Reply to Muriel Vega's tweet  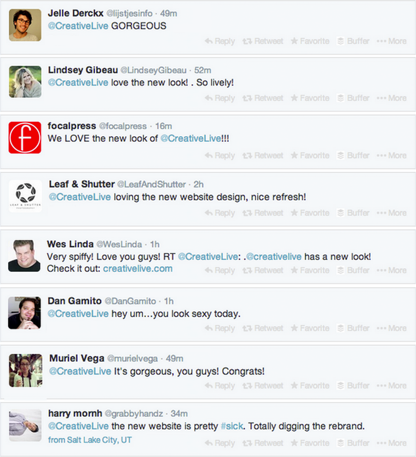click(220, 385)
